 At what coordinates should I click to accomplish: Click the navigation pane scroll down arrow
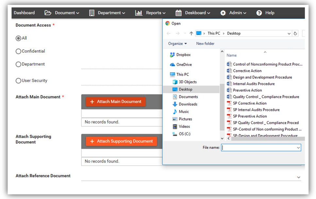click(222, 139)
